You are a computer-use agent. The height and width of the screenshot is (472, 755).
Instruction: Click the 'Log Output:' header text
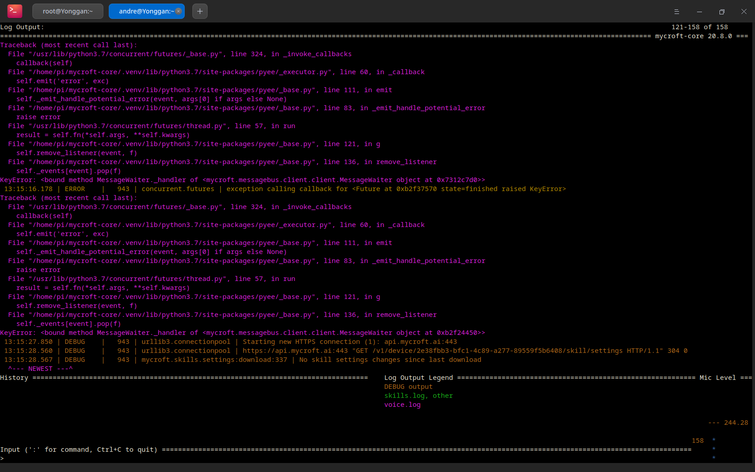[22, 27]
